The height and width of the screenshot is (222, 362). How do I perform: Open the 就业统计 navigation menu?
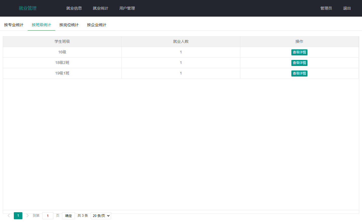pos(100,8)
